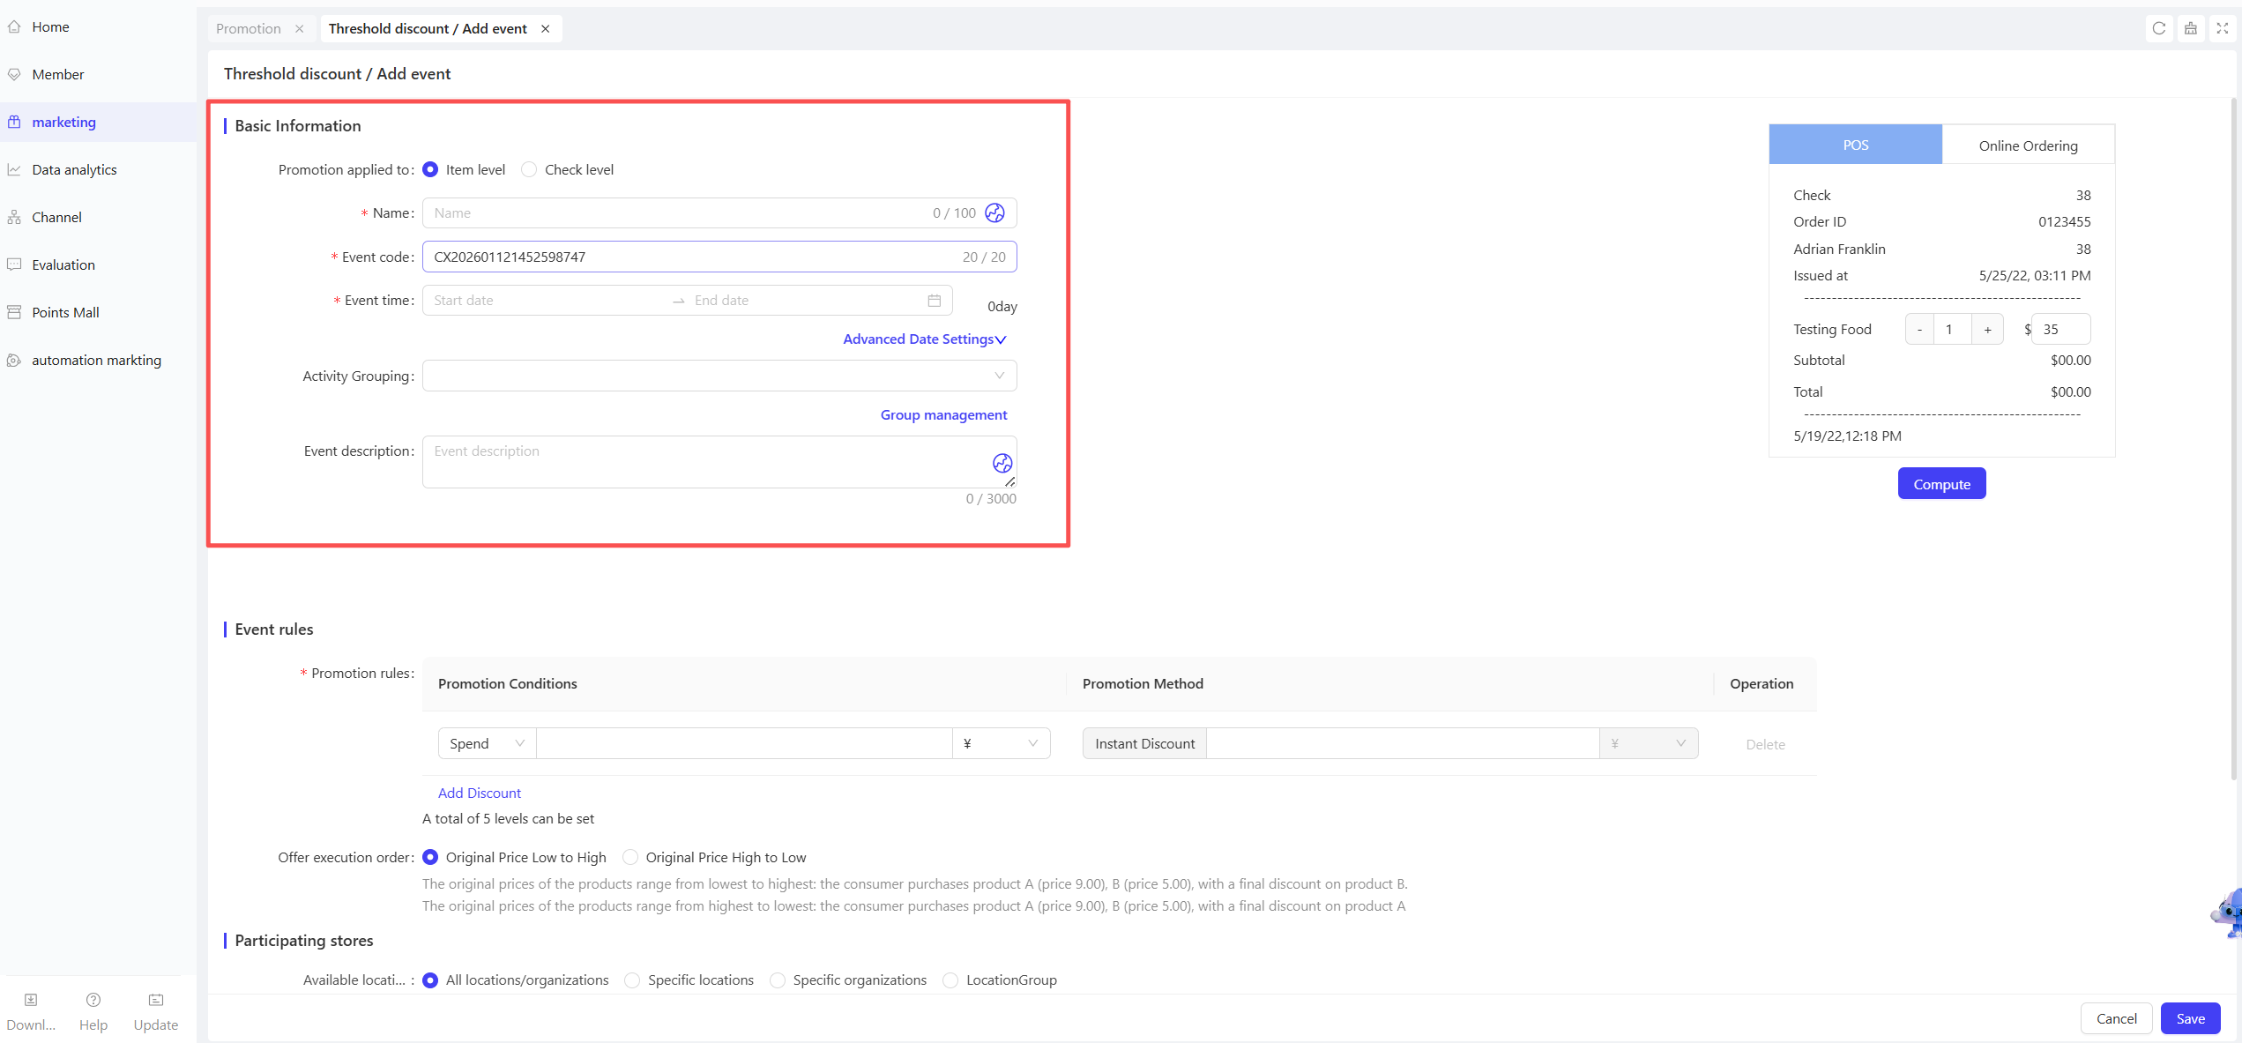Click the refresh icon at top right
Image resolution: width=2242 pixels, height=1043 pixels.
[2159, 28]
